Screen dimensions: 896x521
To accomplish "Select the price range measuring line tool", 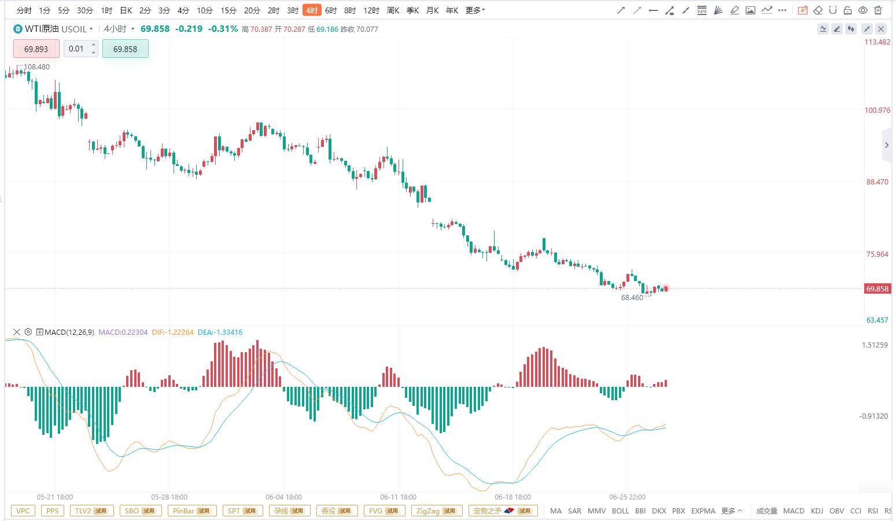I will tap(669, 10).
